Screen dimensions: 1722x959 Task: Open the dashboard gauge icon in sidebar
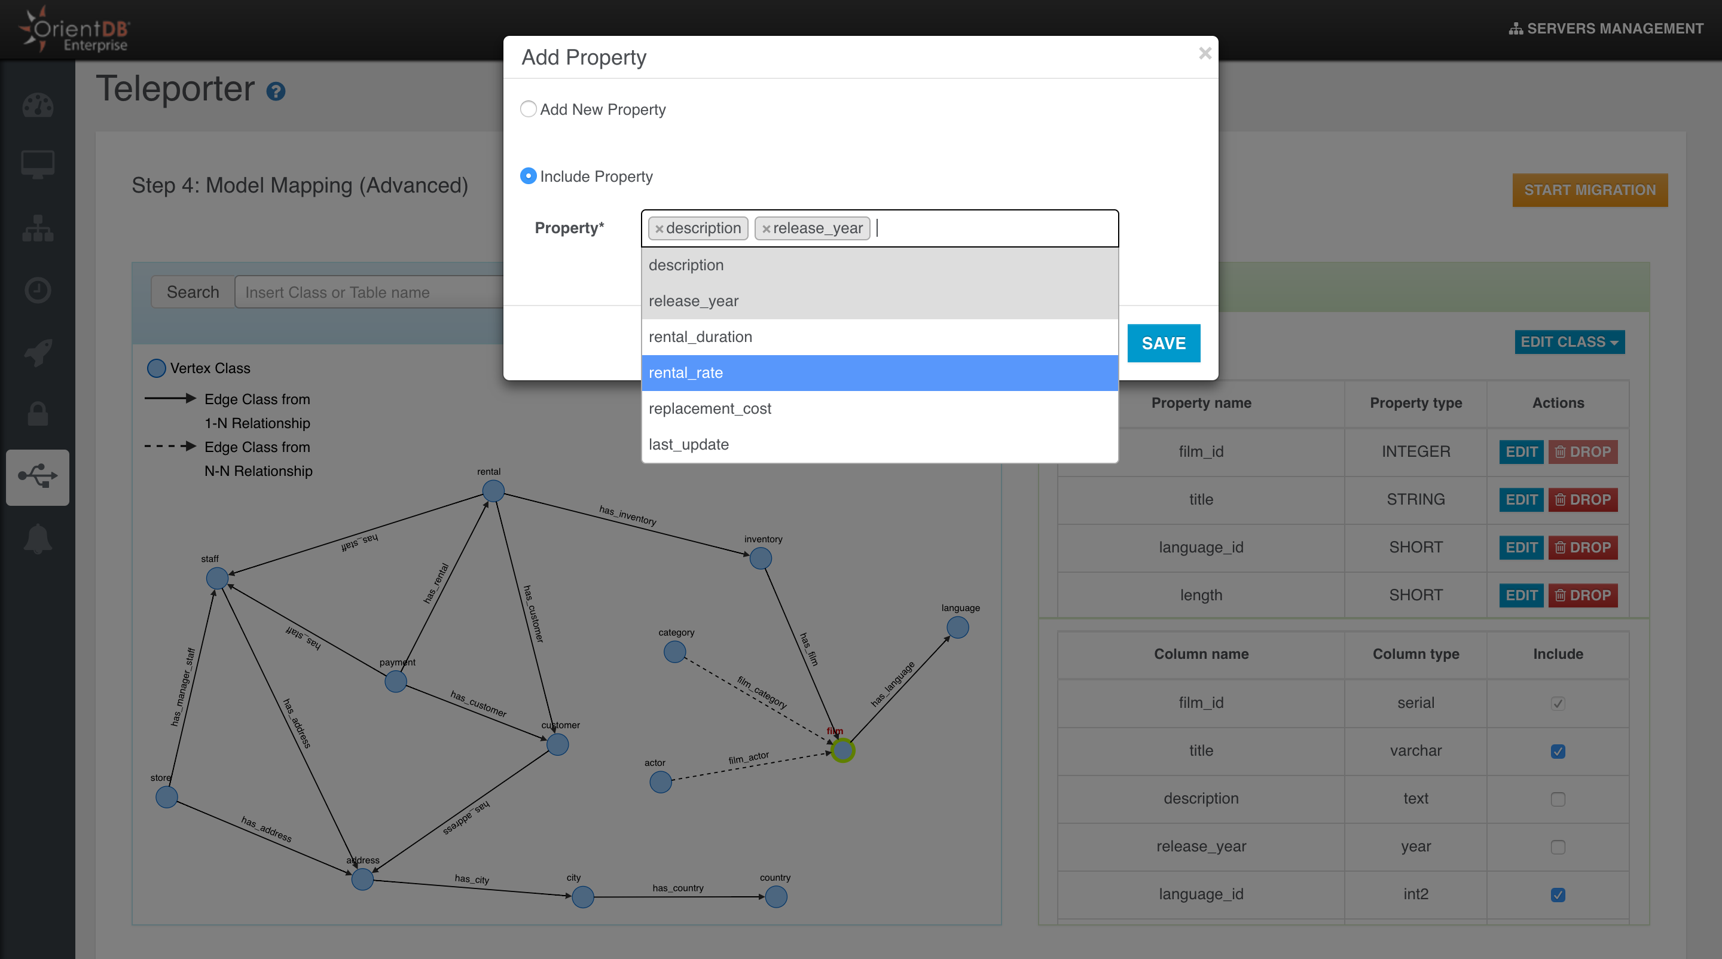click(x=38, y=106)
